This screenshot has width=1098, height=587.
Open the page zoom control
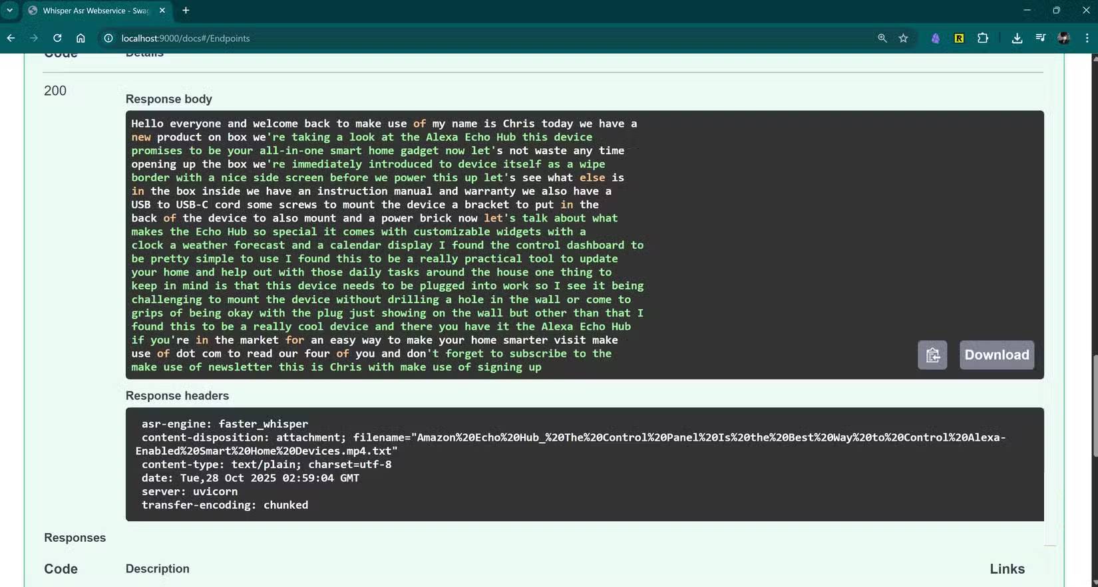click(882, 39)
